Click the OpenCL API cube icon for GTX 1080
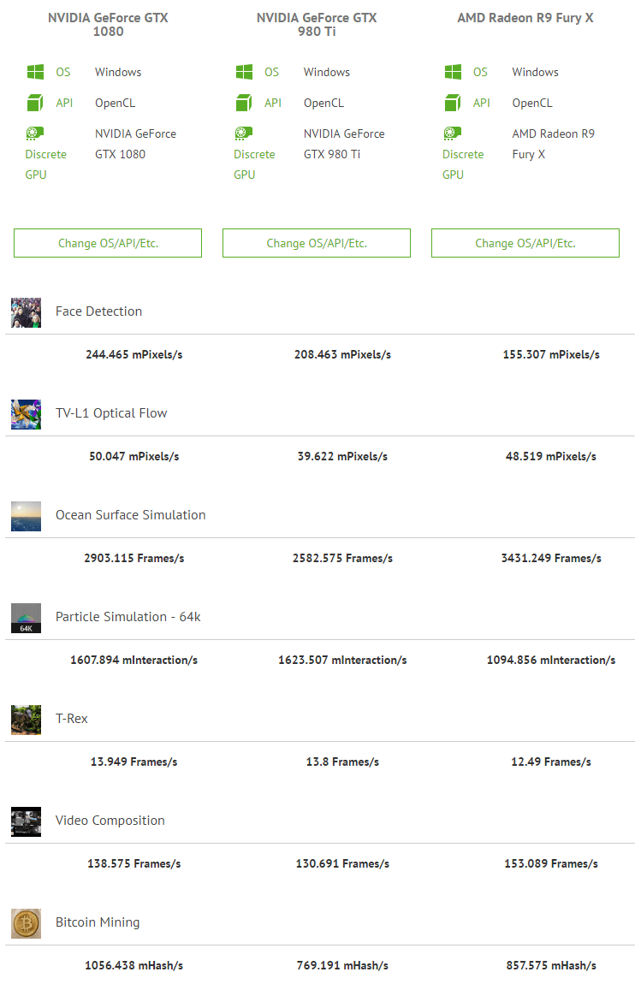The width and height of the screenshot is (635, 984). click(x=34, y=103)
